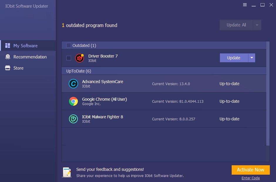Click Current Version: 81.0.4044.113 text
This screenshot has height=182, width=276.
pos(178,101)
